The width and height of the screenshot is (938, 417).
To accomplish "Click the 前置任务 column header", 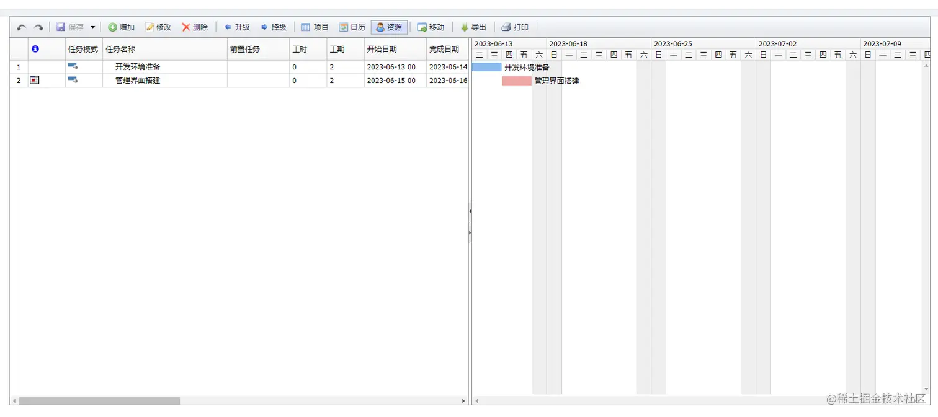I will click(x=258, y=50).
